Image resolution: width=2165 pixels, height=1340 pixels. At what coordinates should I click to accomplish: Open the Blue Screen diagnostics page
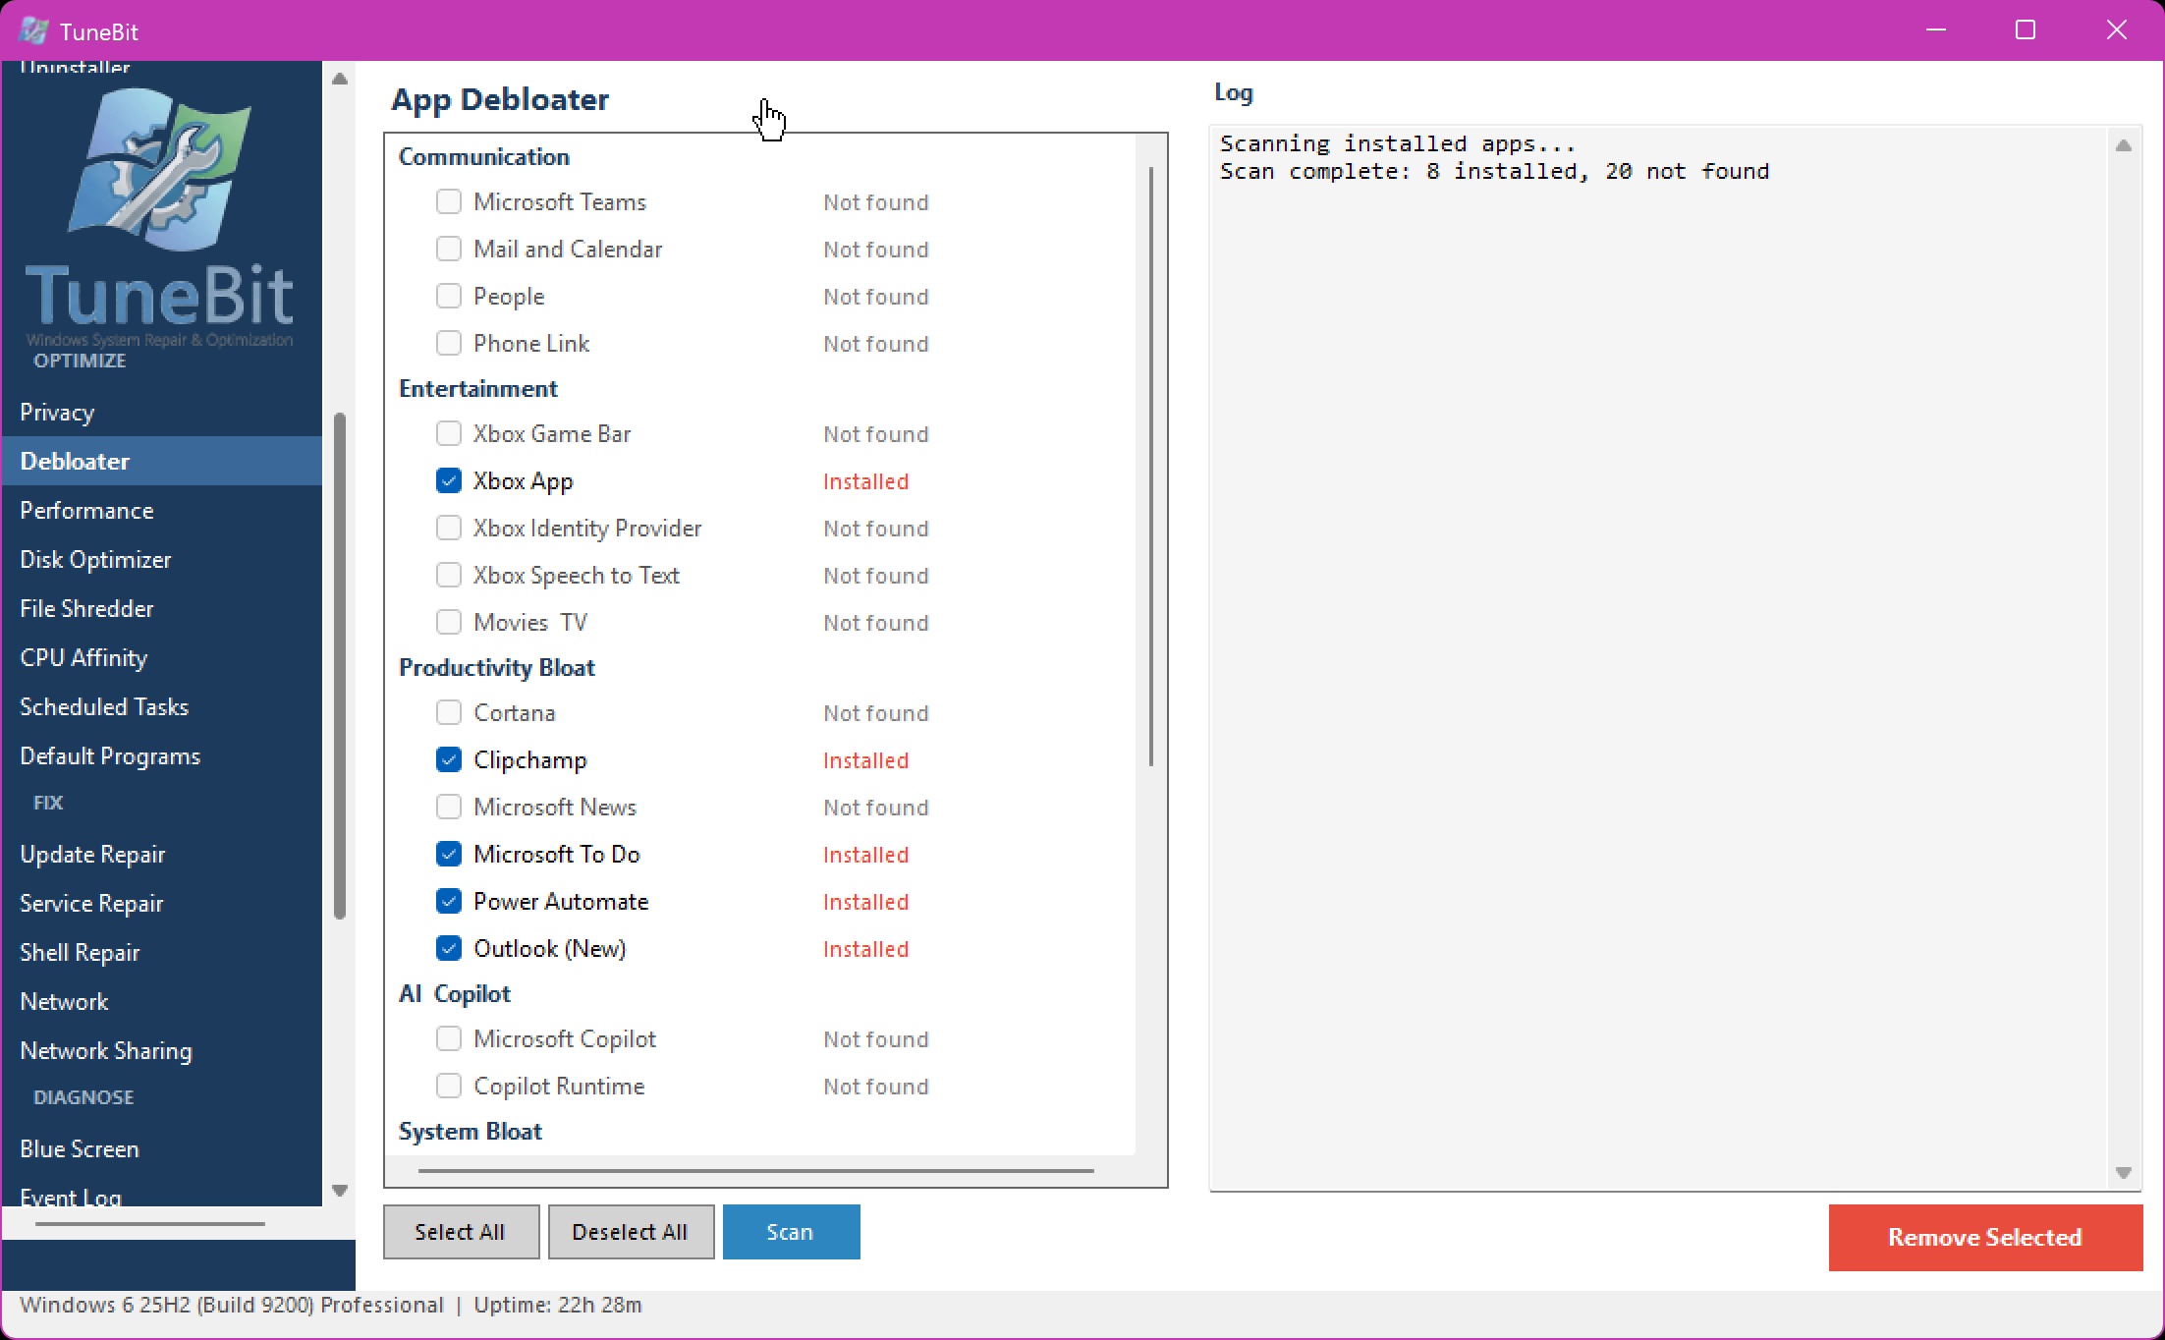point(162,1148)
